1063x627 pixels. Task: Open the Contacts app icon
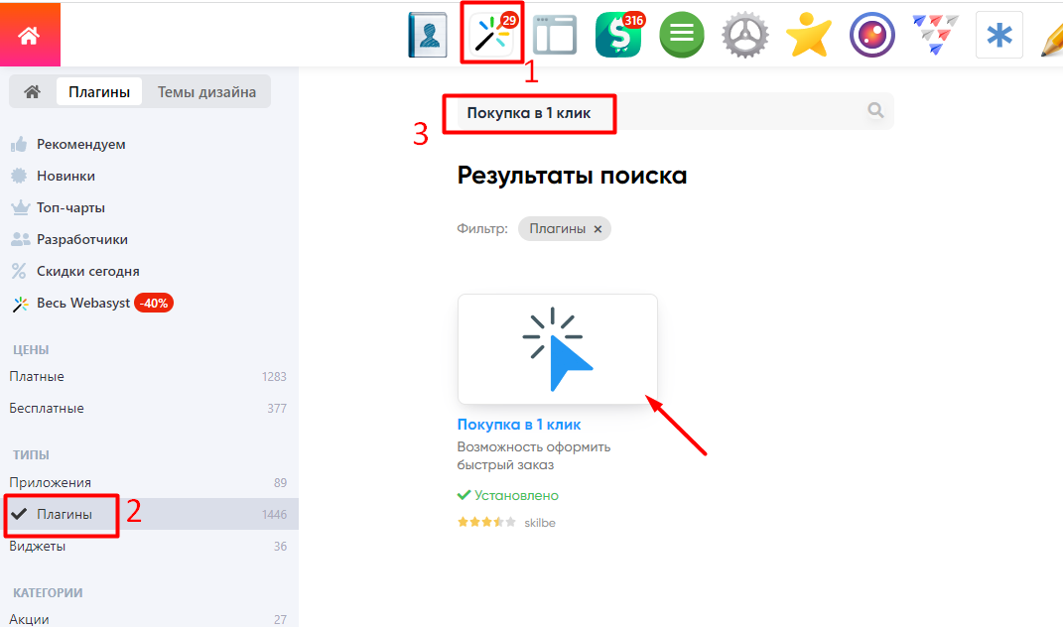429,36
